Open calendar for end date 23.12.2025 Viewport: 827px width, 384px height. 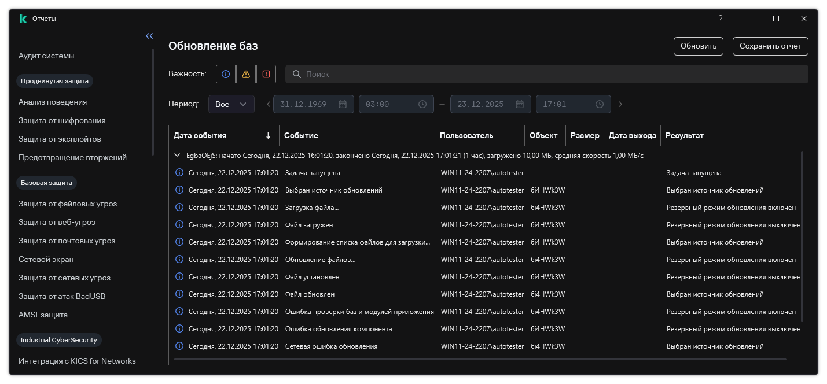520,104
